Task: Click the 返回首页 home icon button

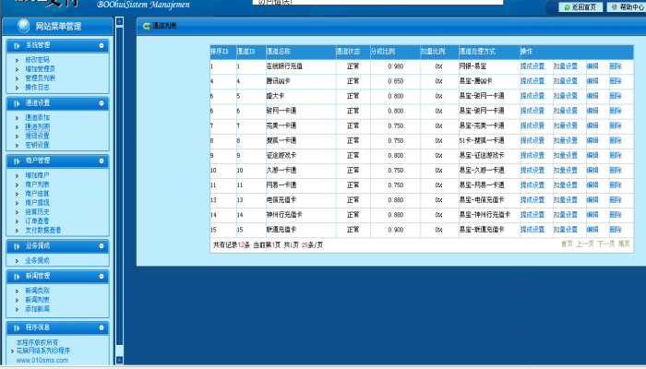Action: 567,6
